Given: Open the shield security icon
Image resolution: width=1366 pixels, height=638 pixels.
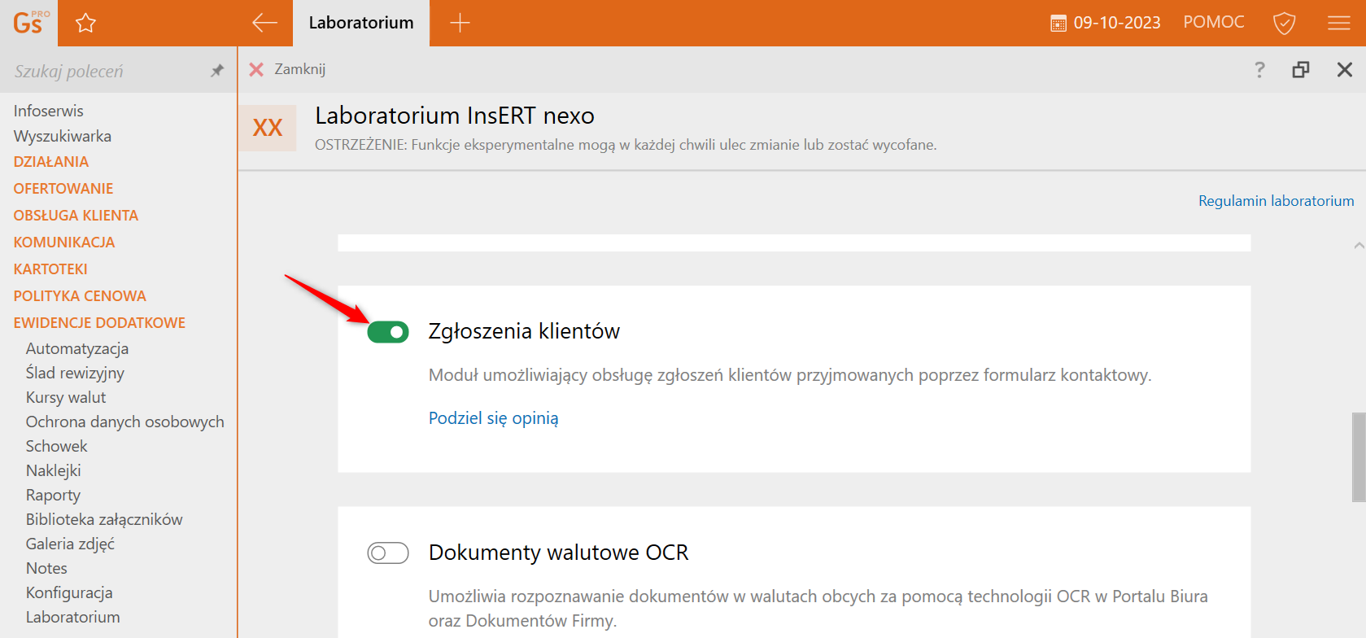Looking at the screenshot, I should (1284, 23).
